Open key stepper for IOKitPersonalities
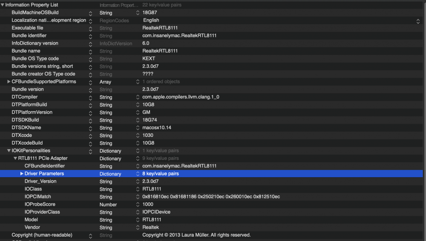The image size is (426, 241). (x=90, y=151)
